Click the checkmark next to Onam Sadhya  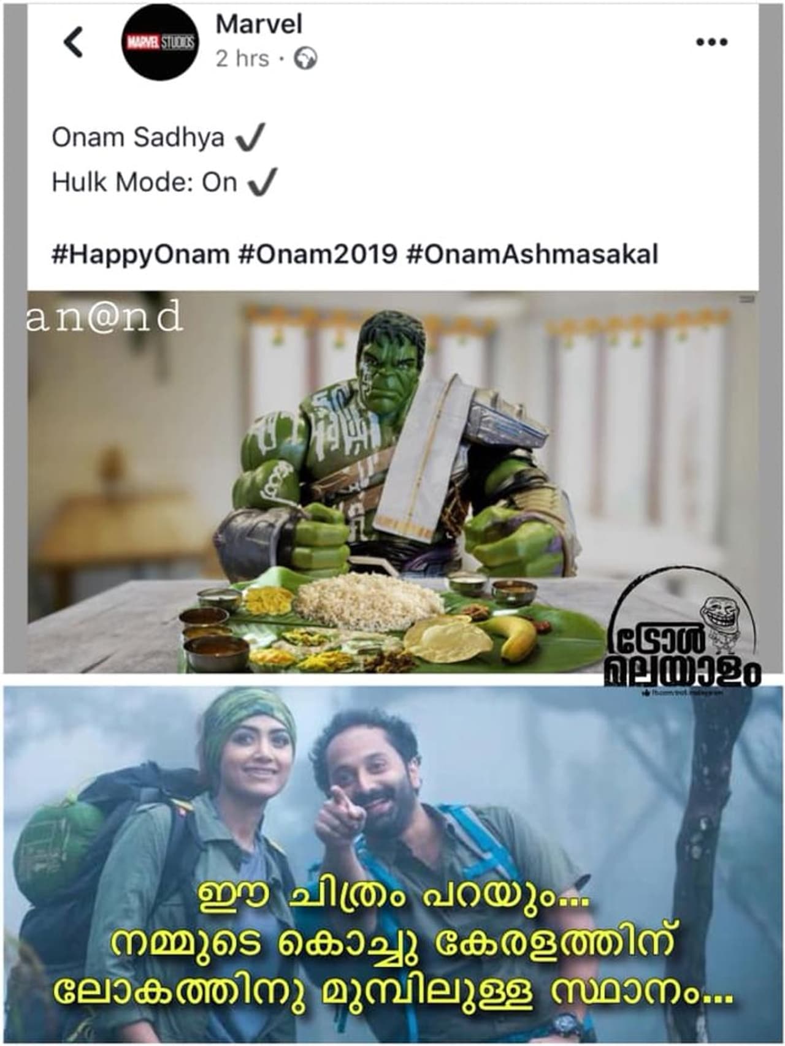(250, 137)
